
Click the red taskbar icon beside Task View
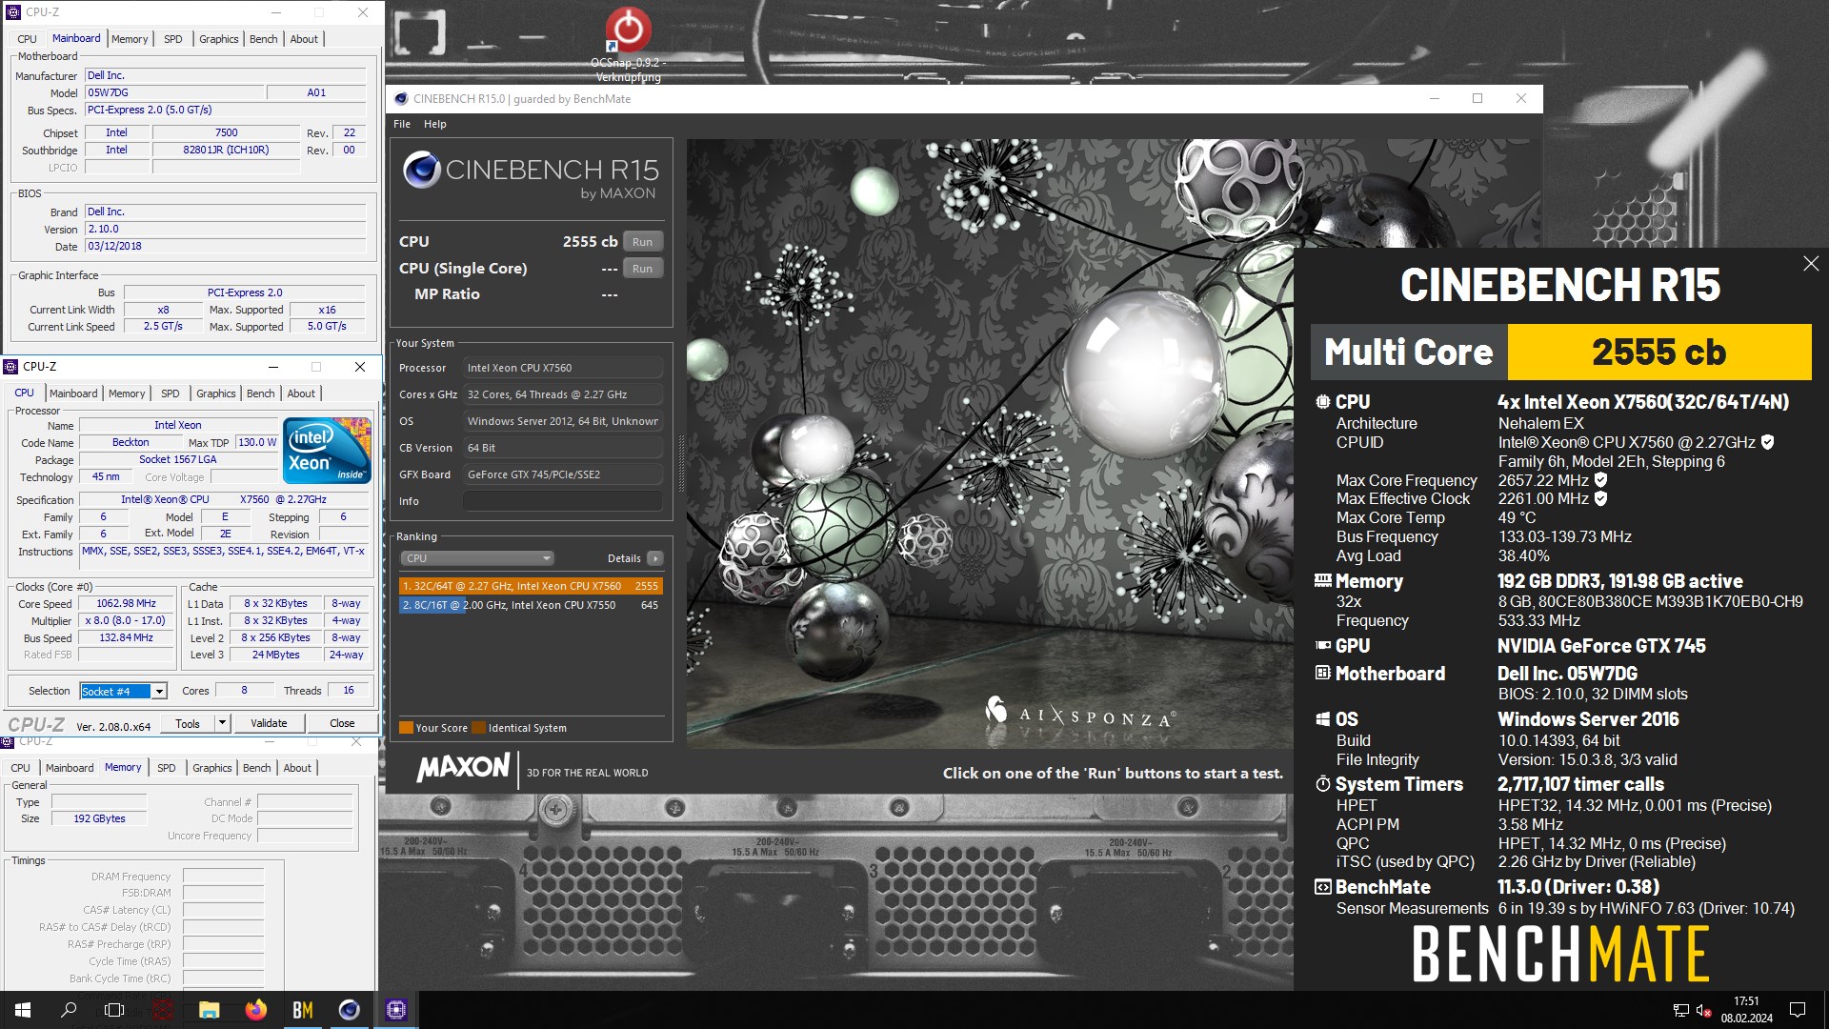(x=162, y=1010)
